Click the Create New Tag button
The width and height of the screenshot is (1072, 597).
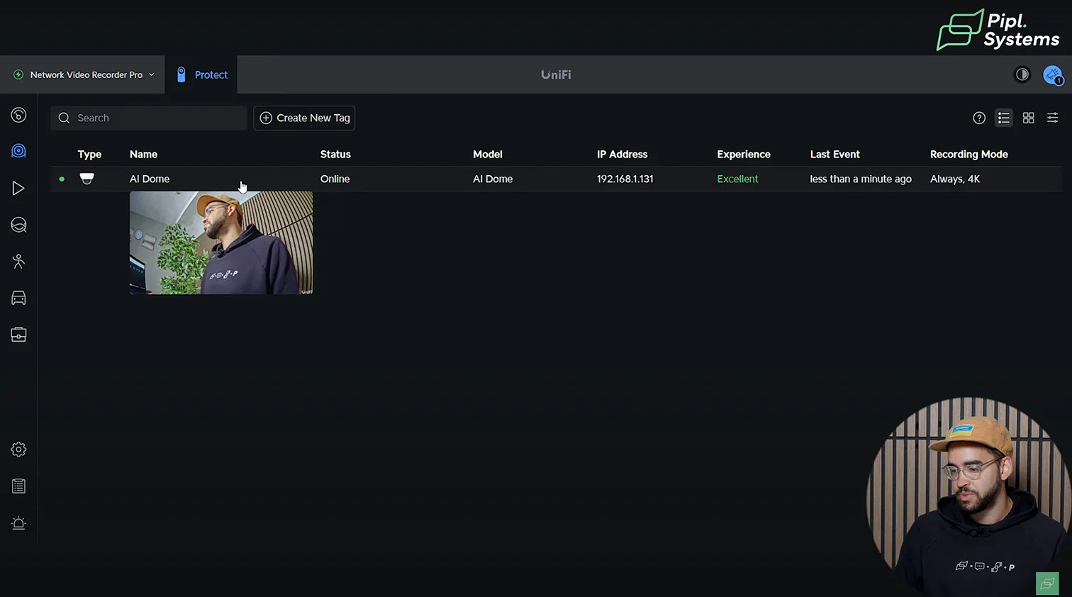coord(304,118)
